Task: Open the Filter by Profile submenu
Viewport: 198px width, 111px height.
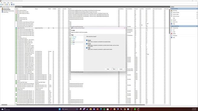Action: click(184, 12)
